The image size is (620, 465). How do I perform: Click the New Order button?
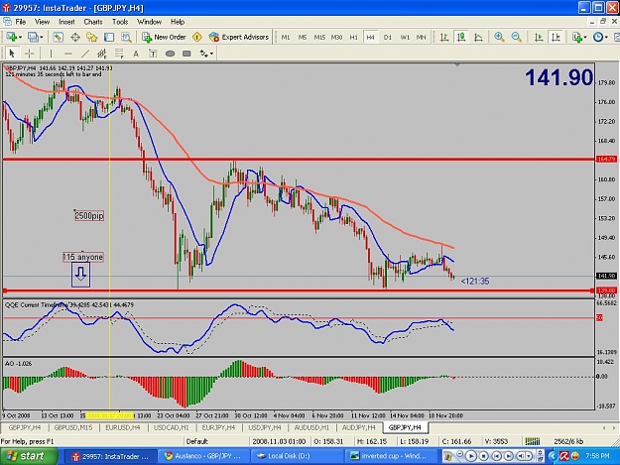point(164,37)
